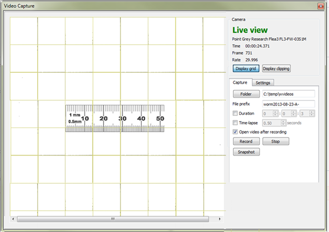Click the folder path field C:\temp\wvideos
The width and height of the screenshot is (329, 232).
point(288,94)
